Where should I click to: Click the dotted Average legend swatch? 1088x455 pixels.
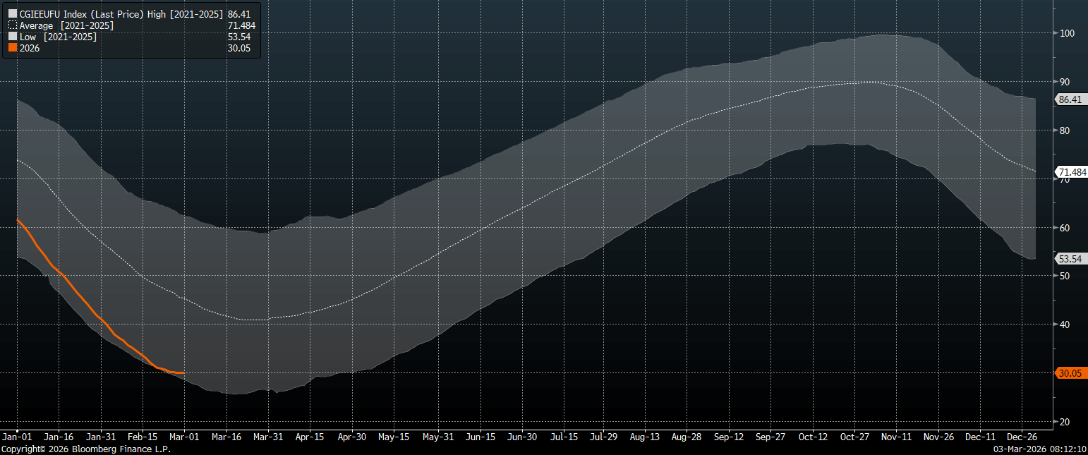pos(13,25)
